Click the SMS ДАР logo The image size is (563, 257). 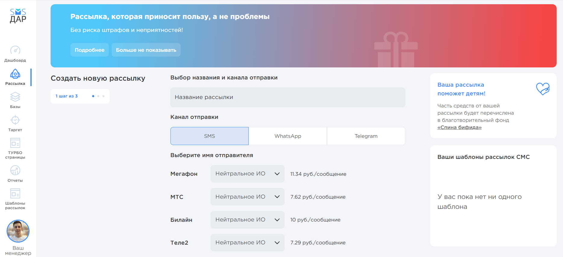18,16
